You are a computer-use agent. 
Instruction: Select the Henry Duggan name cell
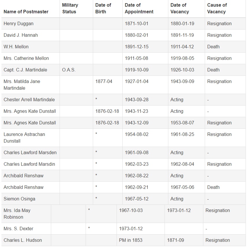click(19, 24)
